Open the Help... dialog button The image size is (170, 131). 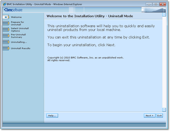[52, 115]
